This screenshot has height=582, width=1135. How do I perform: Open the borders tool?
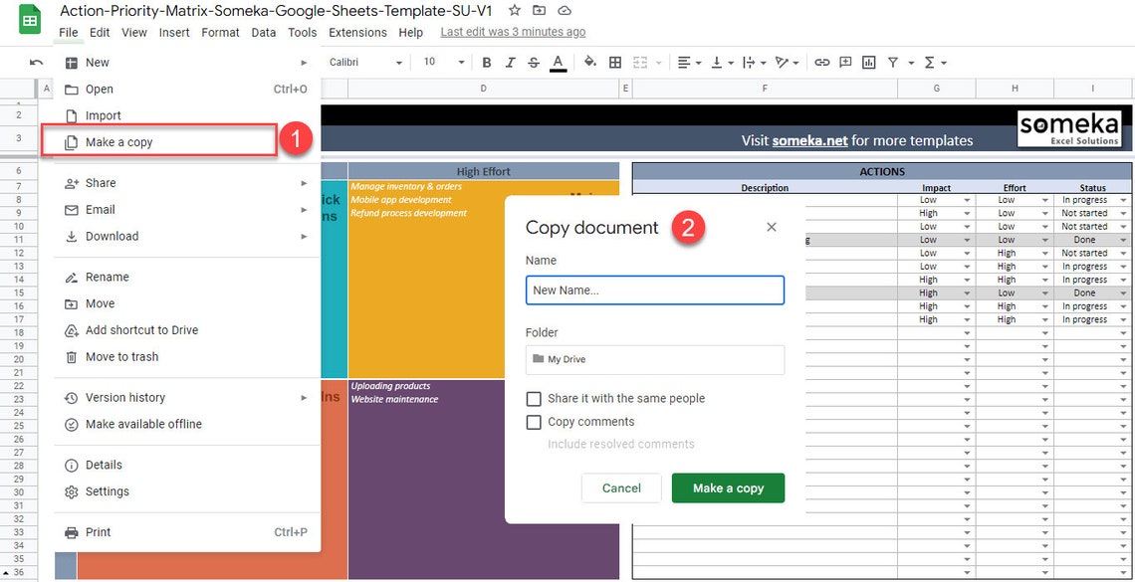click(x=614, y=62)
